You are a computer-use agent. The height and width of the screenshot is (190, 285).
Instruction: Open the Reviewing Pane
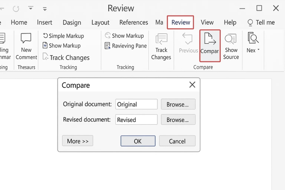[x=126, y=46]
